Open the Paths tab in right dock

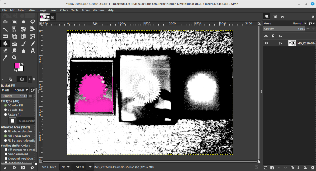(x=282, y=17)
